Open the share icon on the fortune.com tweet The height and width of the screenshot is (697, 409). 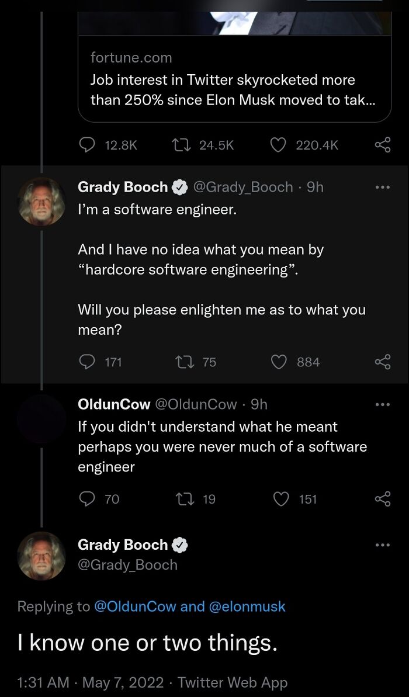tap(383, 145)
